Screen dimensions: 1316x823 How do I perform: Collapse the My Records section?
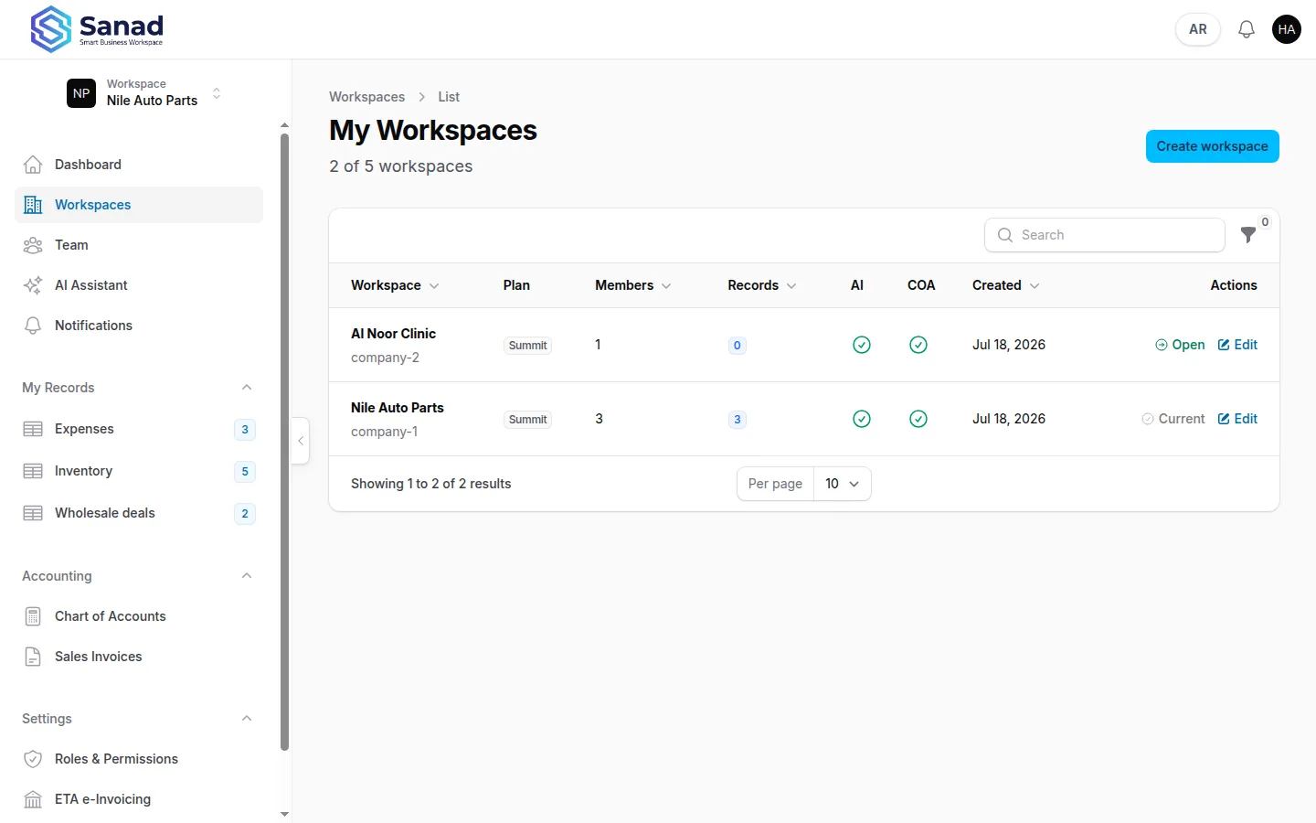[x=247, y=388]
